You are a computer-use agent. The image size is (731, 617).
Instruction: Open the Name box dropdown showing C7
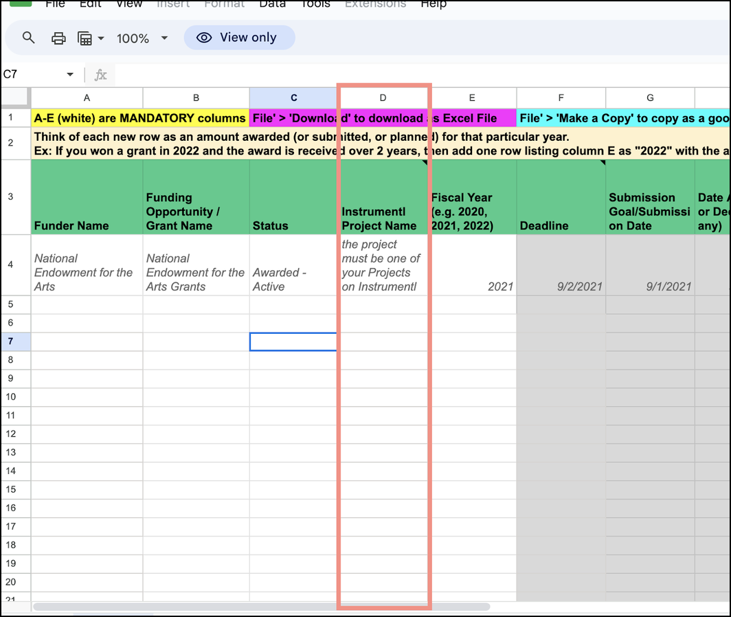coord(69,74)
